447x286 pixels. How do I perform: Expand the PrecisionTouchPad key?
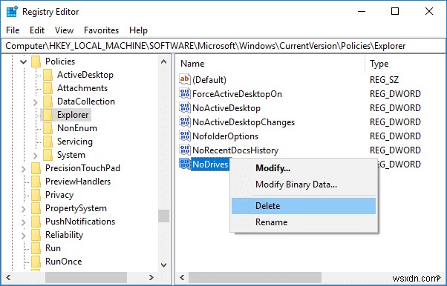click(x=24, y=169)
